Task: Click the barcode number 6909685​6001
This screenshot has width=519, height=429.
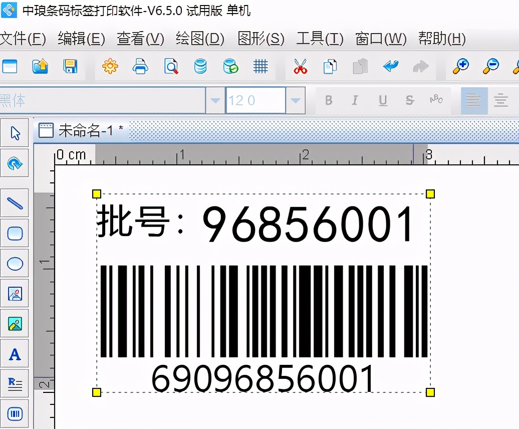Action: pos(263,378)
